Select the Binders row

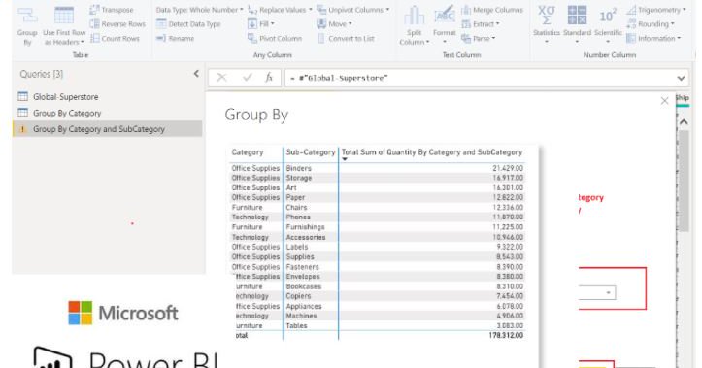click(377, 168)
